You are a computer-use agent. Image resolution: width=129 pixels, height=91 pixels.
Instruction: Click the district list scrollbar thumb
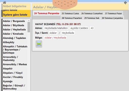(29, 27)
